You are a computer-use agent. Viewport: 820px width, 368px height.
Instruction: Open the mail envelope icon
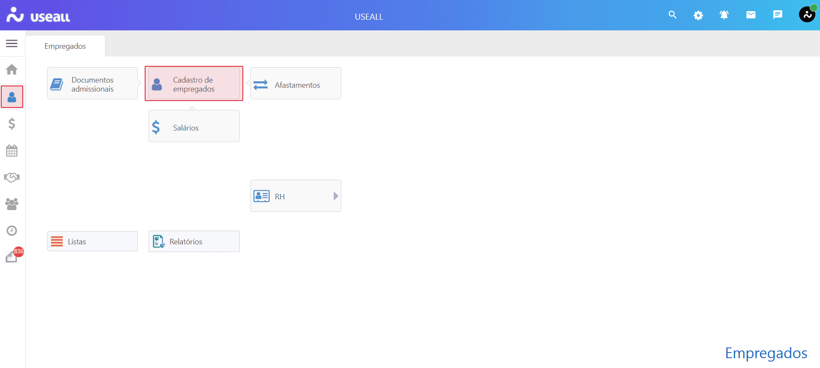point(751,15)
